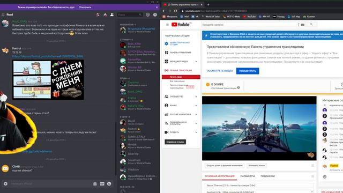Select 'Начать эфир' in sidebar

(181, 77)
